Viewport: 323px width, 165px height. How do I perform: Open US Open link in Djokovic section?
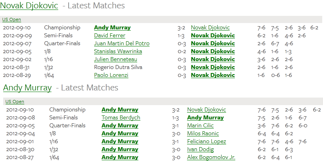pos(12,19)
